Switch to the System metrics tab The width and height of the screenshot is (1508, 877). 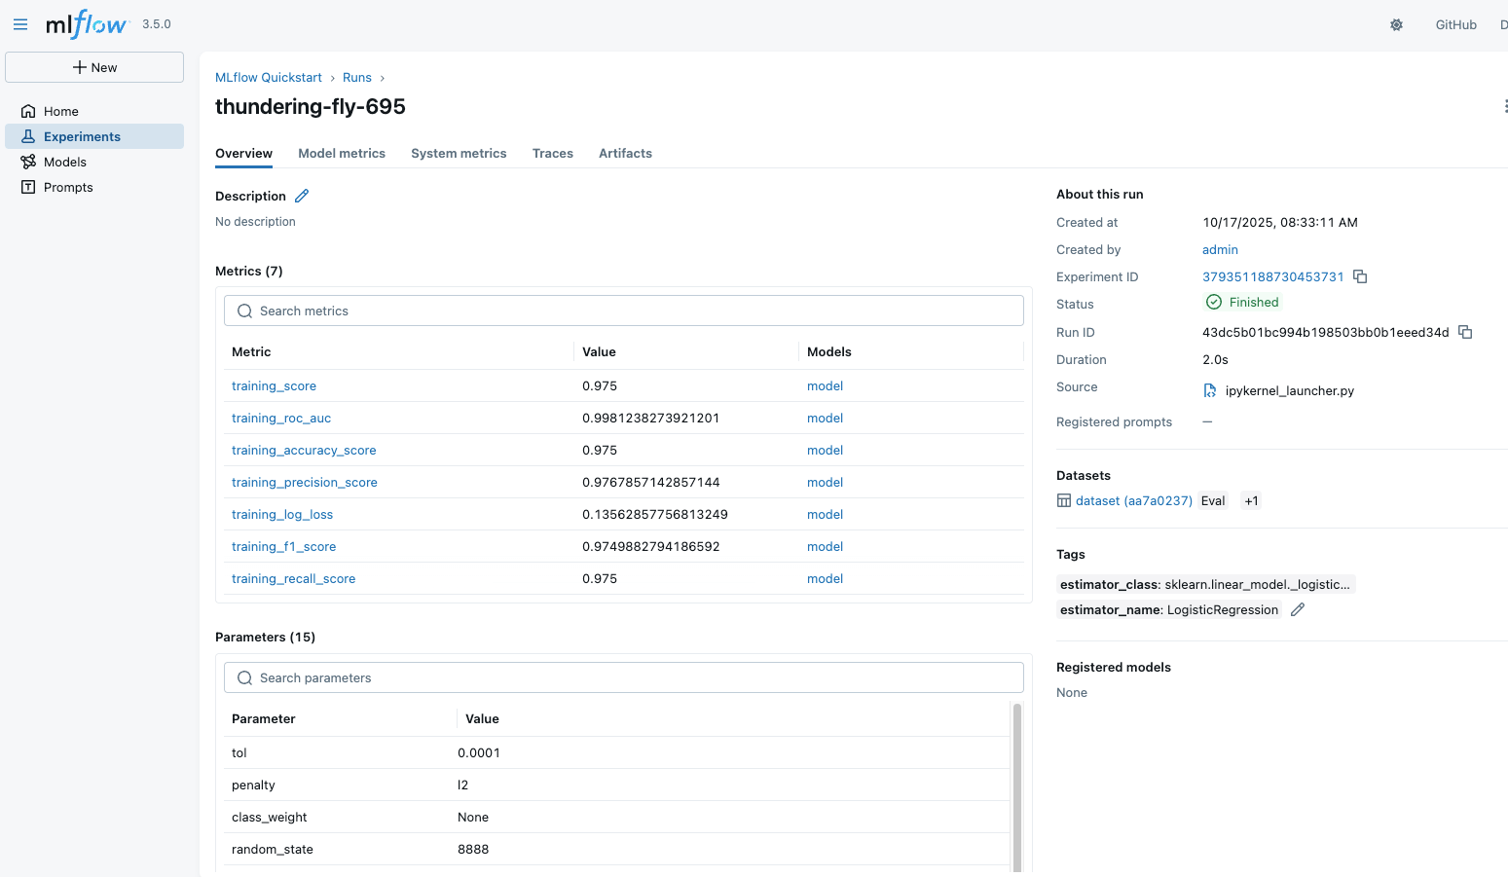click(x=459, y=153)
